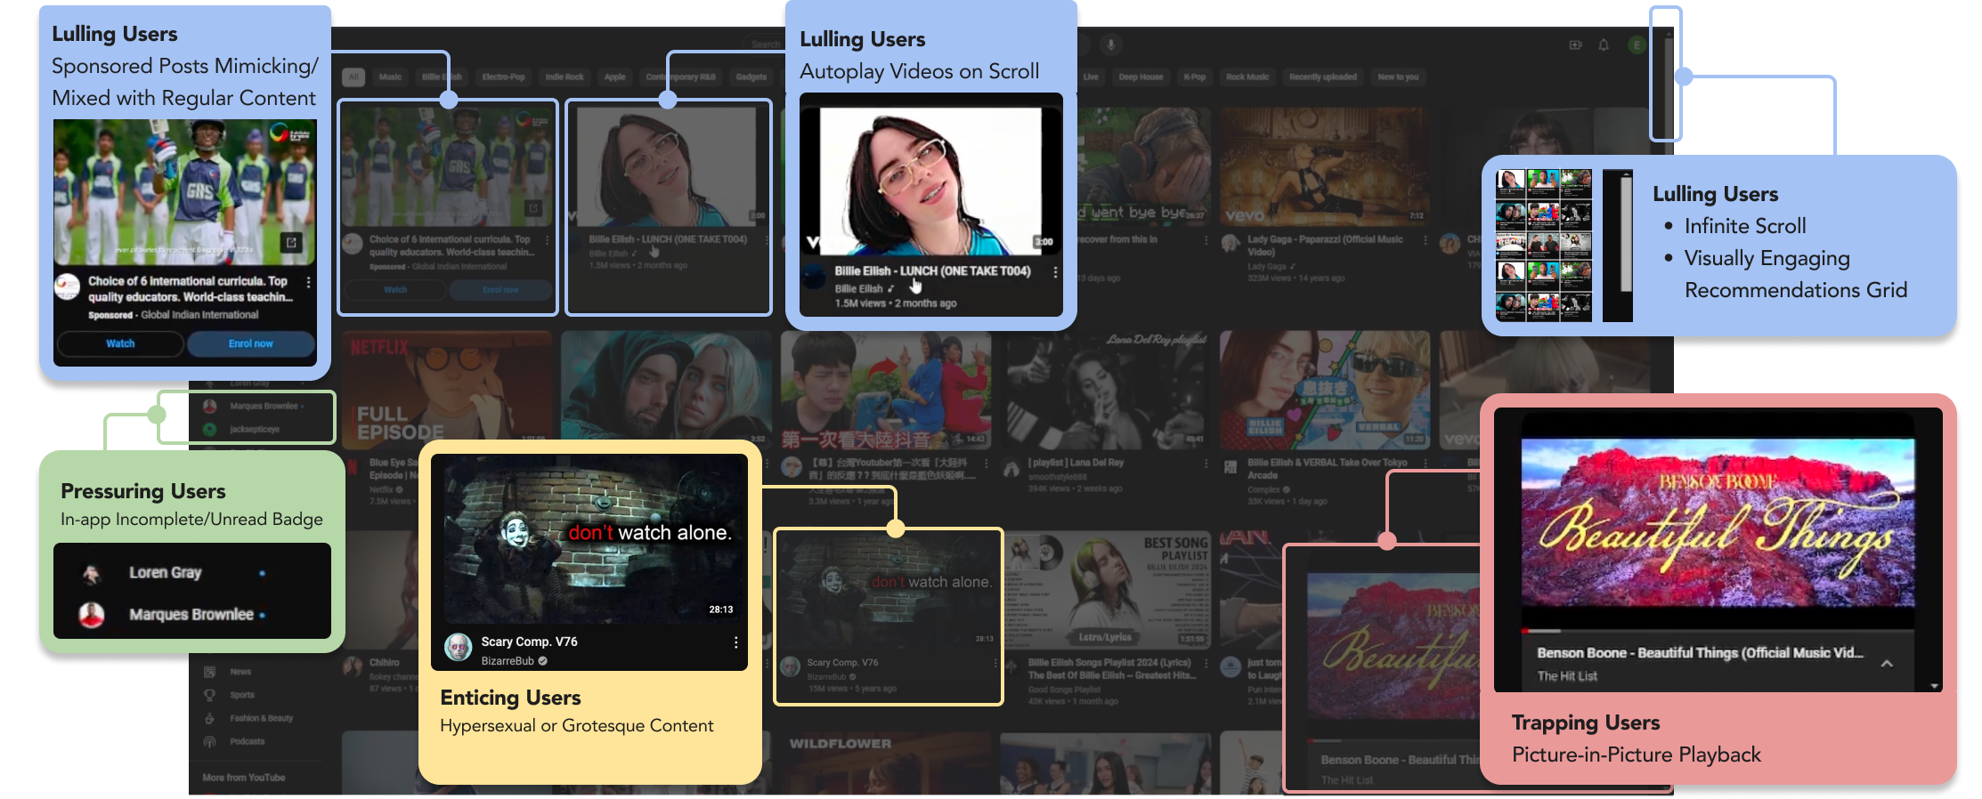Expand the Benson Boone mini player chevron

tap(1886, 664)
